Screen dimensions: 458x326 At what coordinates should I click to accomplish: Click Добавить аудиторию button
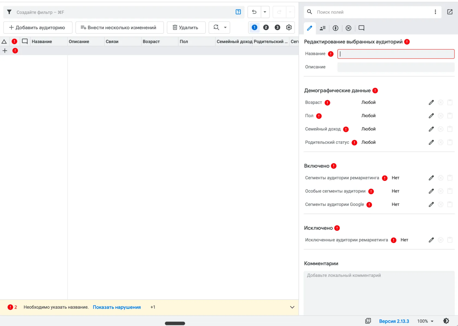(38, 28)
